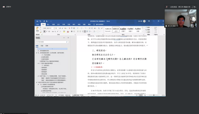The image size is (199, 114).
Task: Click the Select (选择) button
Action: (148, 32)
